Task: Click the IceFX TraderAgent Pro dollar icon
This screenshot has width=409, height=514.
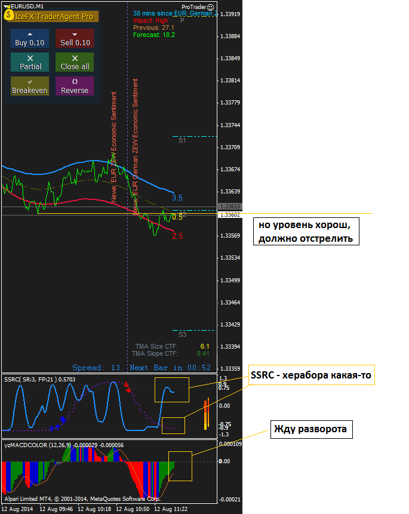Action: click(x=9, y=15)
